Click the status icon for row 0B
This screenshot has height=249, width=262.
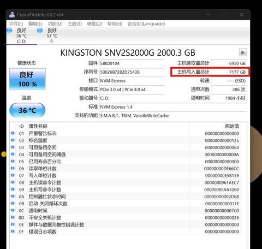[x=13, y=203]
